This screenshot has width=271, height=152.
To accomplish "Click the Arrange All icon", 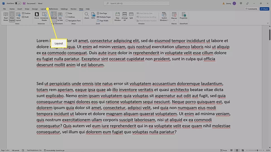I will [x=124, y=17].
